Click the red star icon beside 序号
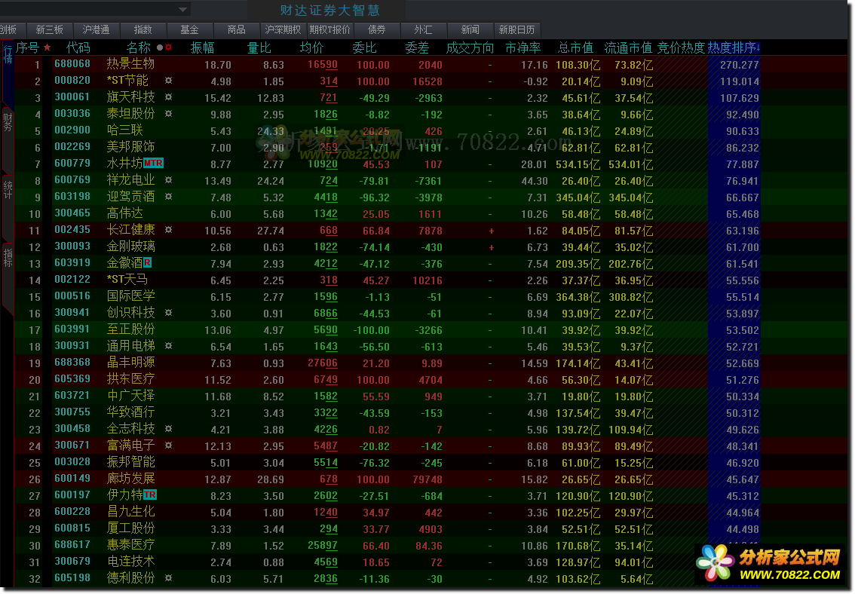The image size is (855, 594). click(47, 48)
